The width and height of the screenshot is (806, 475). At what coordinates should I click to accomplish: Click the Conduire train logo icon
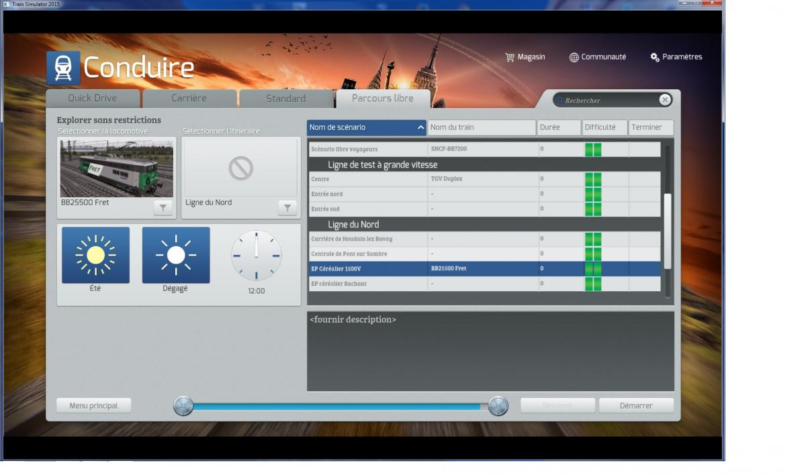coord(63,68)
